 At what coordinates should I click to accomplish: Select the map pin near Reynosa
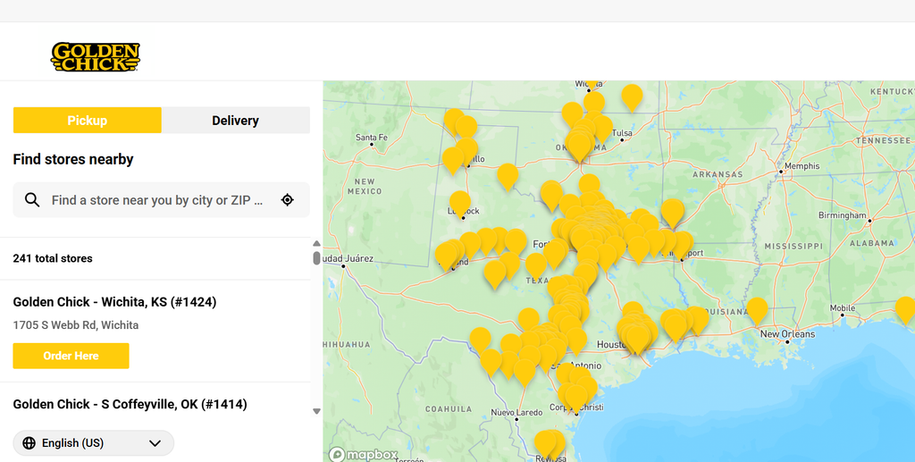(546, 444)
